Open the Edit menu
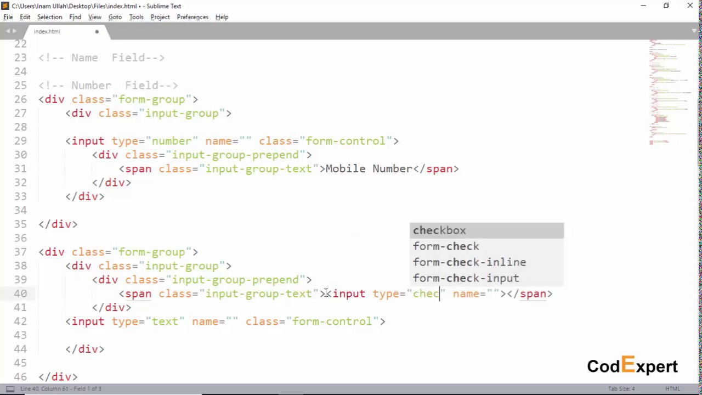Viewport: 702px width, 395px height. (x=25, y=17)
